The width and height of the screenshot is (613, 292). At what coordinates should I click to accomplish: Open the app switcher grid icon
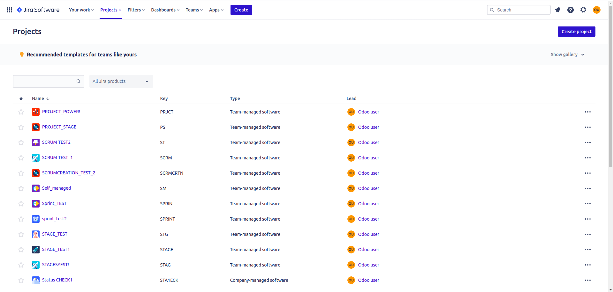coord(10,10)
